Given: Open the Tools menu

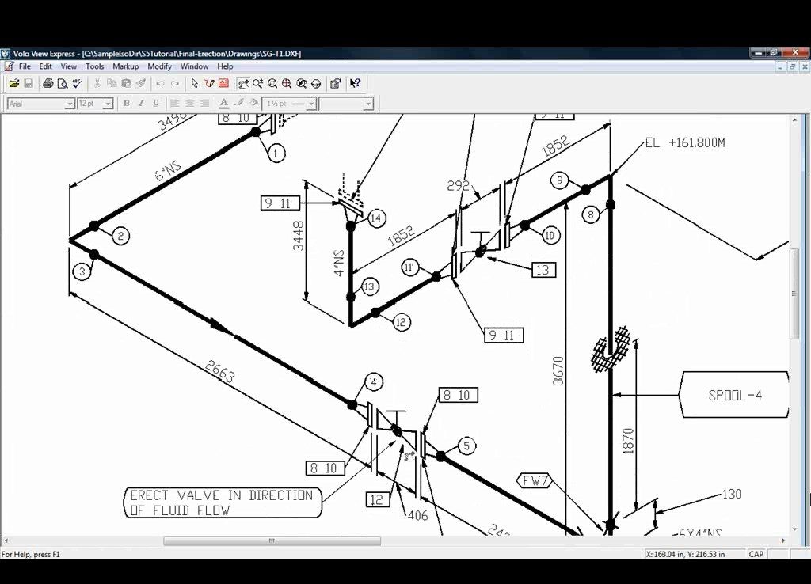Looking at the screenshot, I should [x=95, y=66].
